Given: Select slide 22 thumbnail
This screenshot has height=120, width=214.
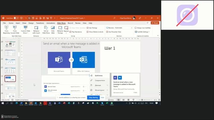Looking at the screenshot, I should click(10, 61).
